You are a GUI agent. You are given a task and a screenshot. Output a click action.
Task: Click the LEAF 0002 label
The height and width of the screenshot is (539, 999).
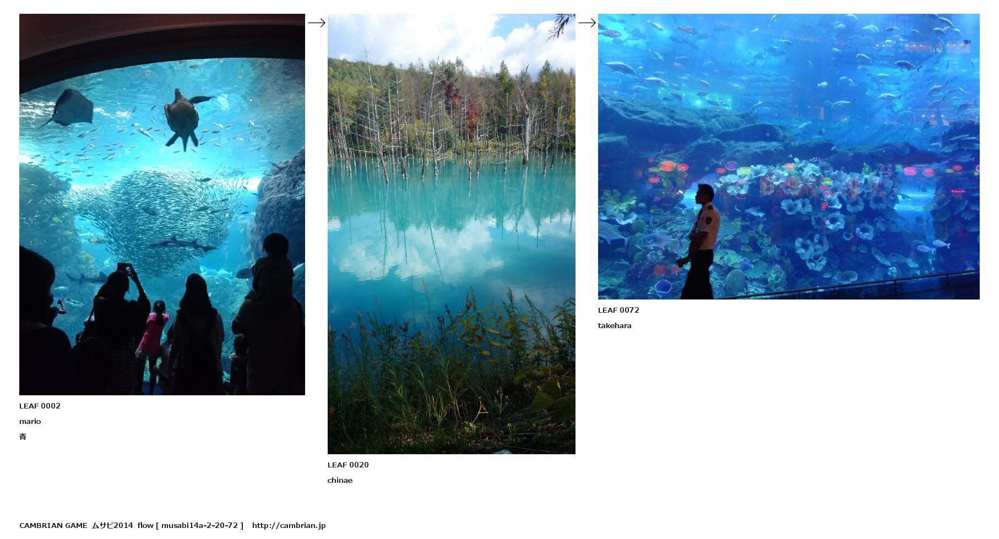click(40, 406)
